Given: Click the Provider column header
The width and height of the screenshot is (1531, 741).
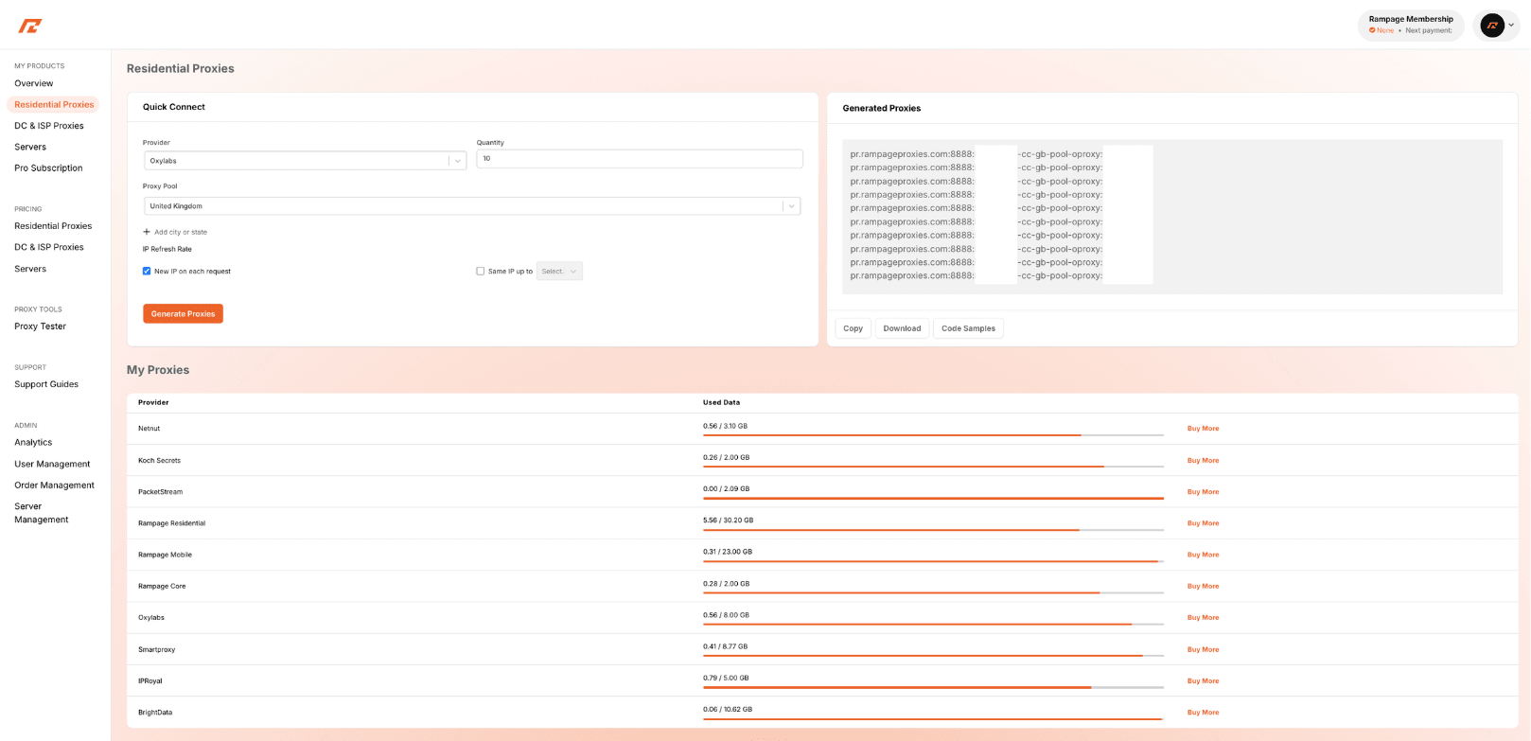Looking at the screenshot, I should [153, 402].
